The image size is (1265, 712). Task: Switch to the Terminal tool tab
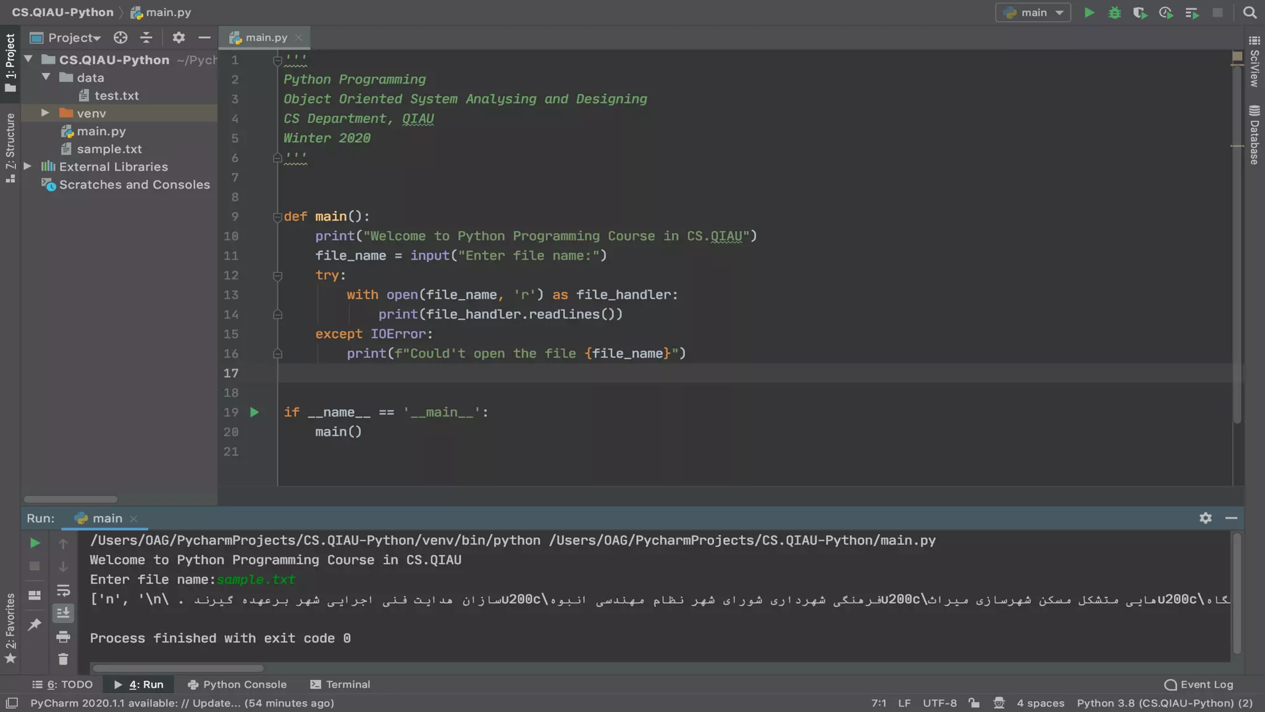tap(340, 684)
